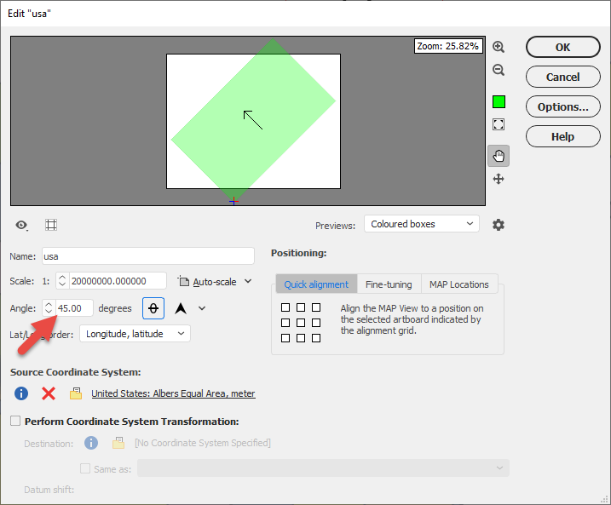Click the Options... button
Screen dimensions: 611x505
pos(562,106)
